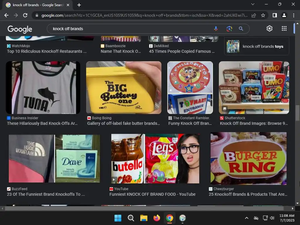Image resolution: width=300 pixels, height=225 pixels.
Task: Open the Burger Ring image
Action: [x=248, y=158]
